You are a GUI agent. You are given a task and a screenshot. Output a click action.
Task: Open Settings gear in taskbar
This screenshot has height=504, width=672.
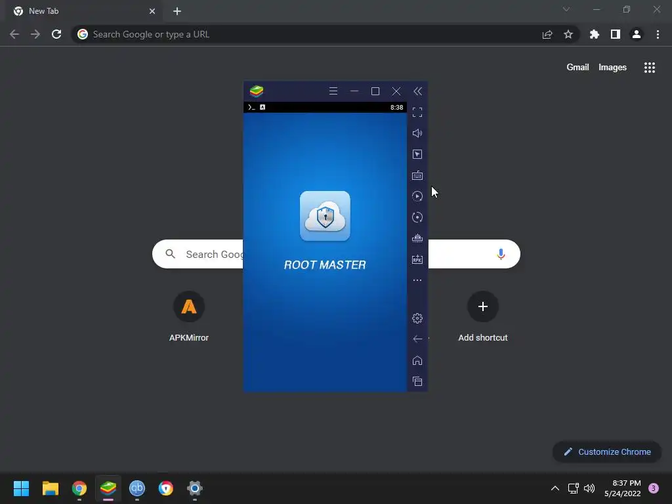point(194,488)
